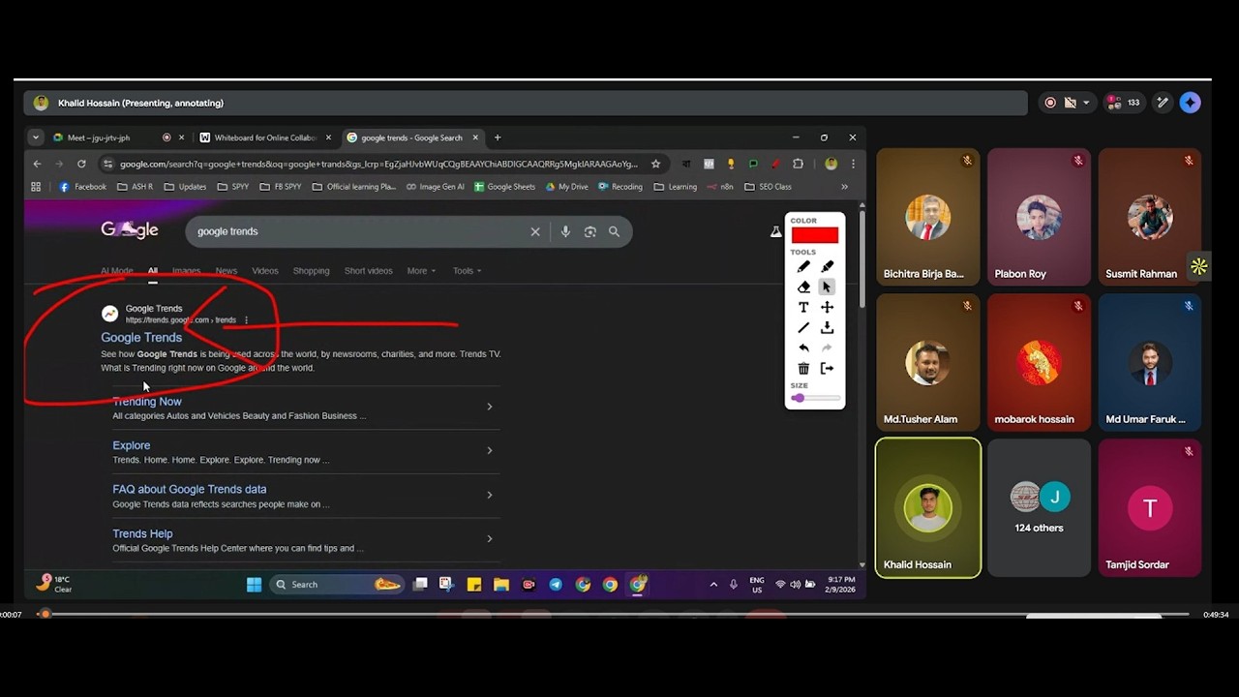Open the Google Sheets bookmark
1239x697 pixels.
pos(504,187)
